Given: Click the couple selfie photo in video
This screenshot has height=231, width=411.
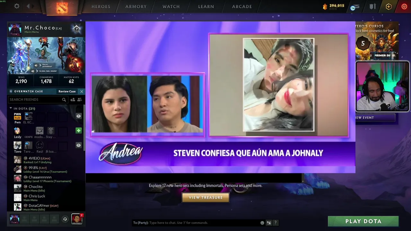Looking at the screenshot, I should pyautogui.click(x=278, y=85).
